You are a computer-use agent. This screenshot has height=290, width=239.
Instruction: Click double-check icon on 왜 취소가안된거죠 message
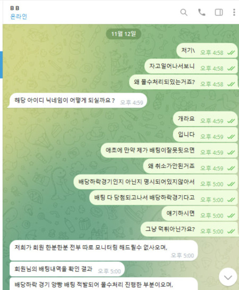(231, 168)
